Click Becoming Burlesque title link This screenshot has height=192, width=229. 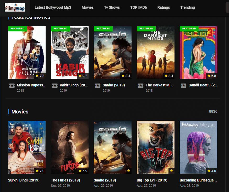click(198, 180)
